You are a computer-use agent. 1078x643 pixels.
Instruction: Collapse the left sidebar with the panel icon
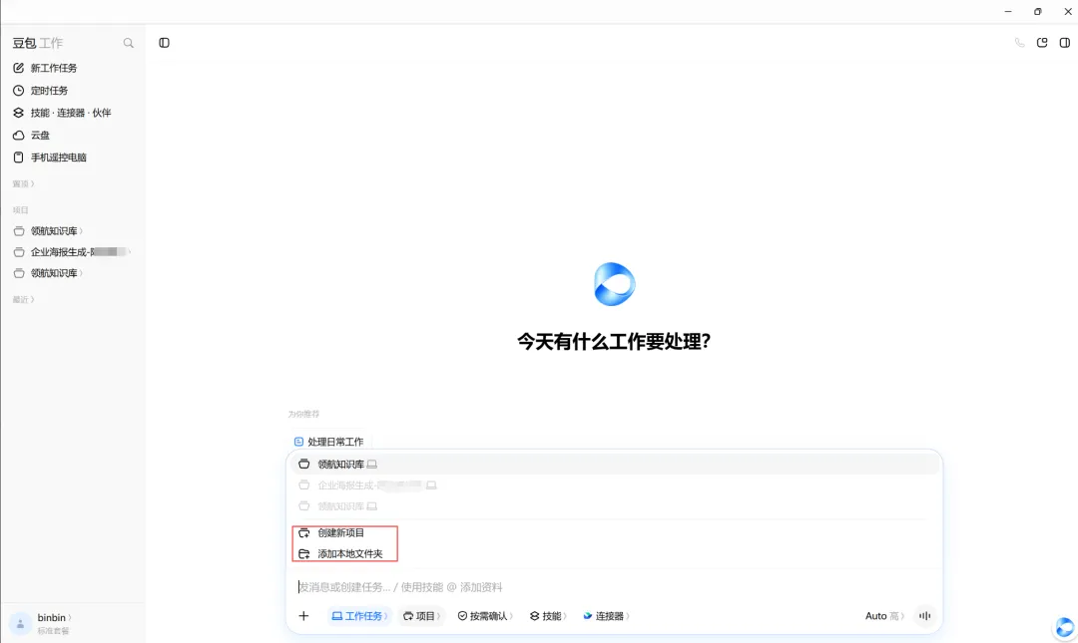coord(165,43)
